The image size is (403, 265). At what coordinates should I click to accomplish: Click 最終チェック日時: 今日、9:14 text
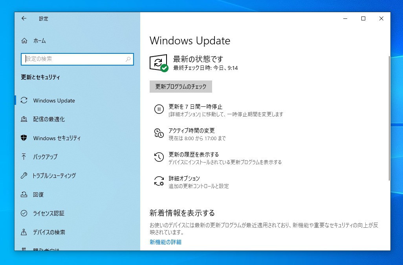(205, 68)
